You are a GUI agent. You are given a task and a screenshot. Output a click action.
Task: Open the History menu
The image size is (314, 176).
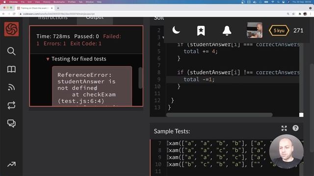point(47,2)
